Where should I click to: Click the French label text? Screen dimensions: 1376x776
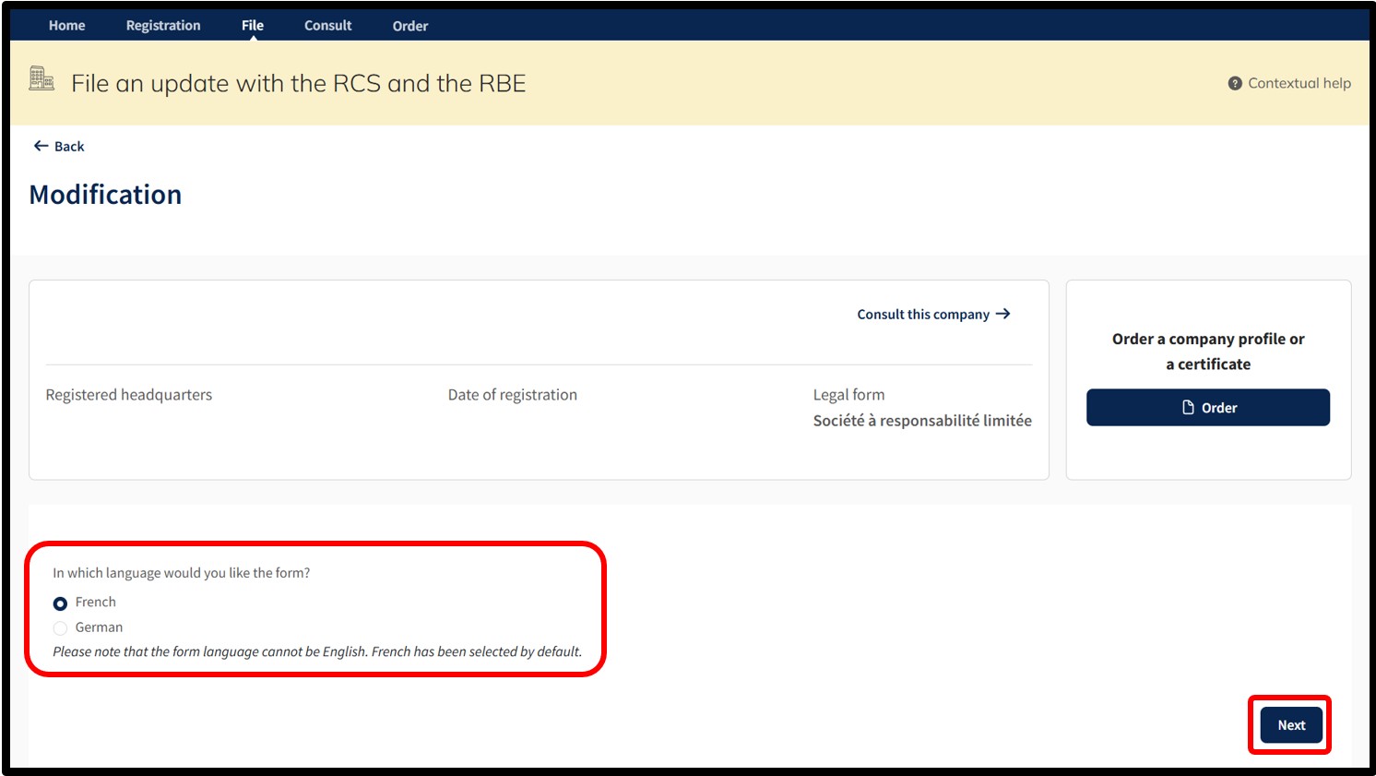[96, 602]
